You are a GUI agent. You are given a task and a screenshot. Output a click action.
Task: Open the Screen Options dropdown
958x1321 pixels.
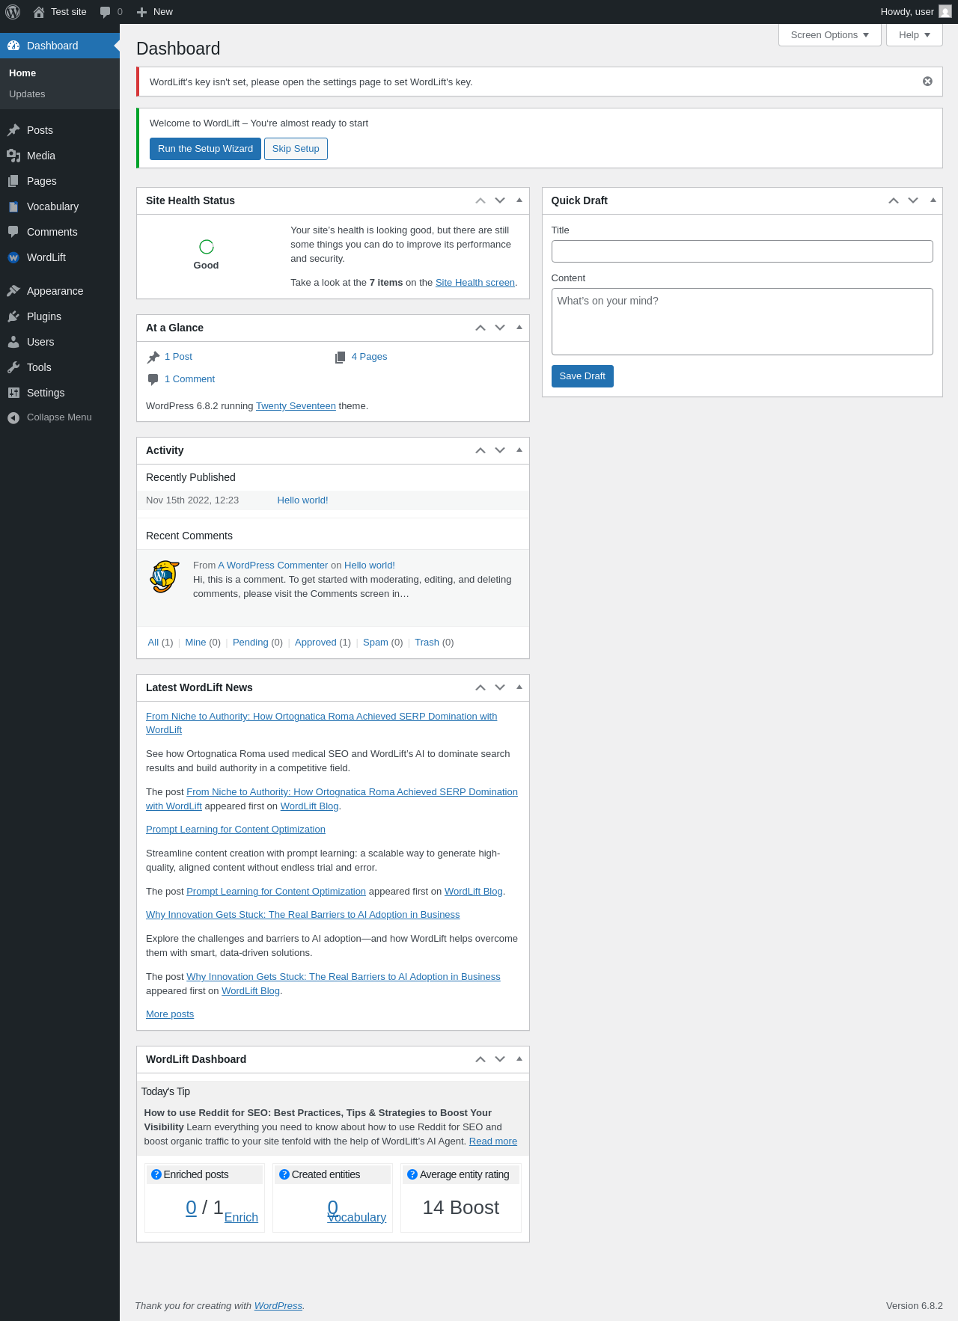tap(830, 35)
